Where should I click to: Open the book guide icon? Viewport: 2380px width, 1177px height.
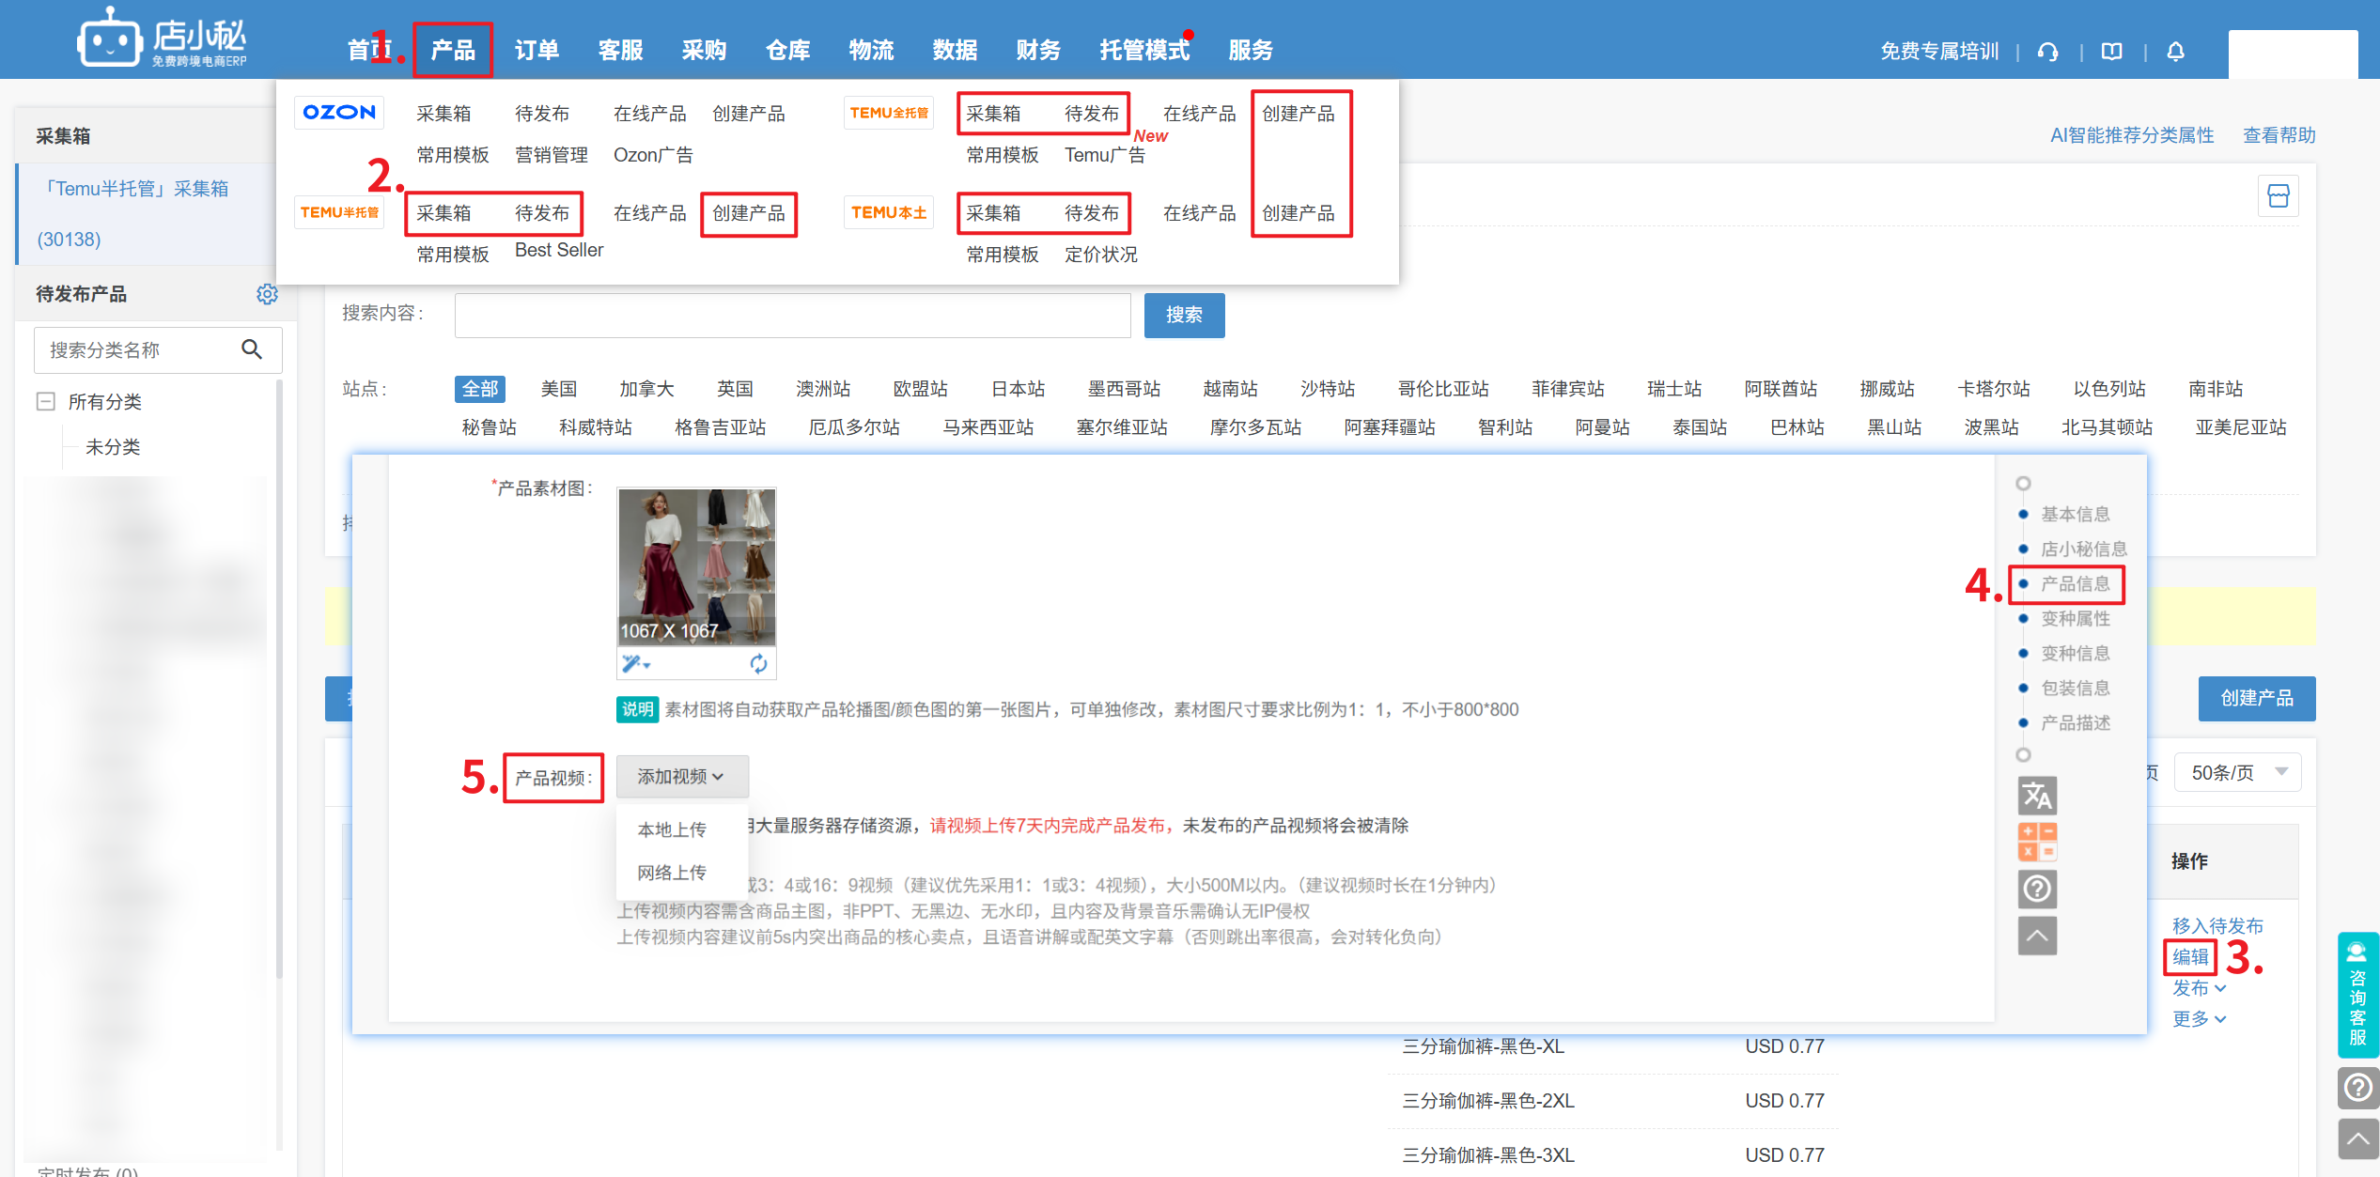2111,52
